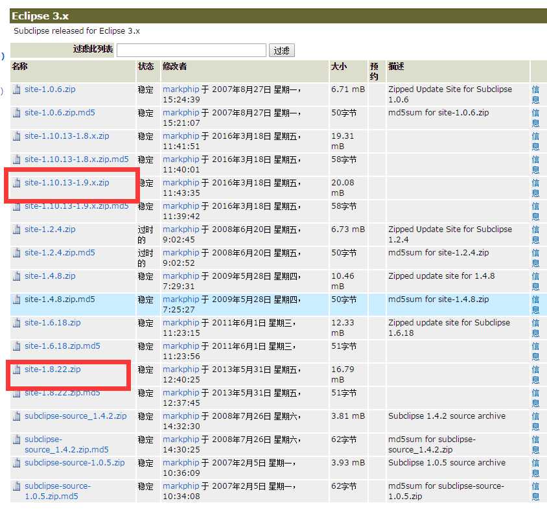Open site-1.6.18.zip.md5 link
Image resolution: width=547 pixels, height=516 pixels.
coord(62,346)
